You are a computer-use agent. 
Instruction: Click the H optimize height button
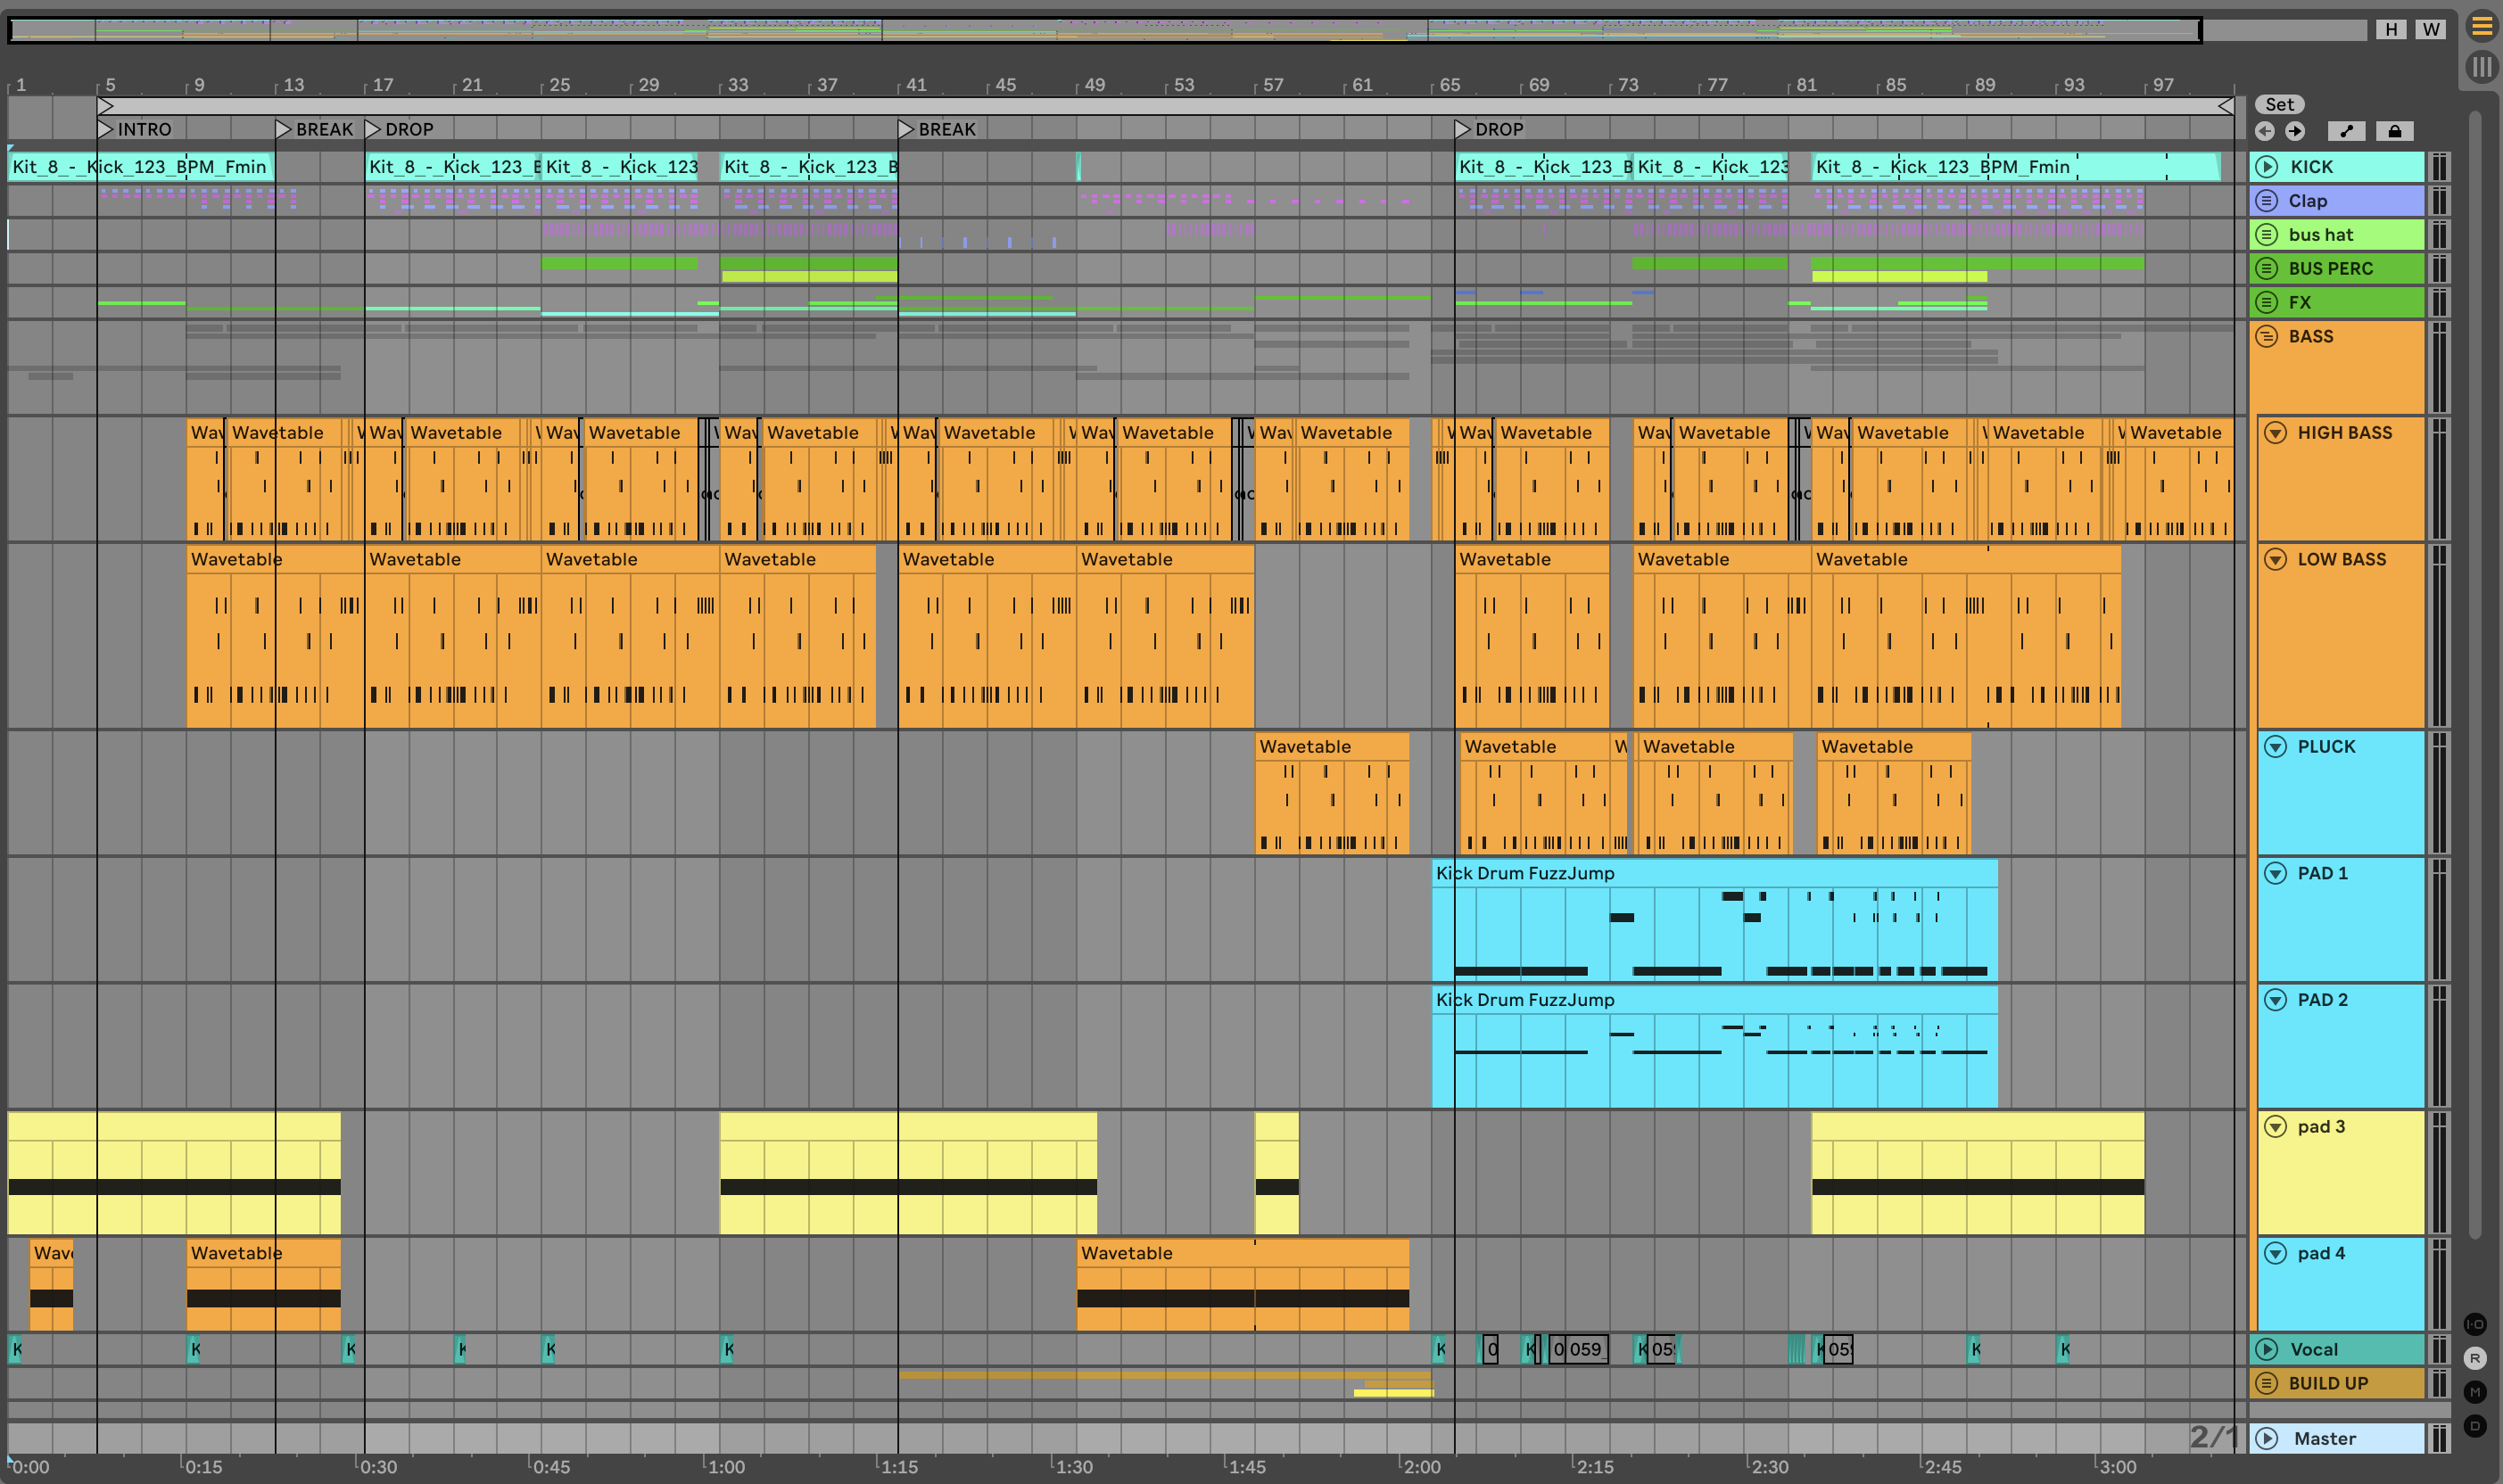(2391, 29)
